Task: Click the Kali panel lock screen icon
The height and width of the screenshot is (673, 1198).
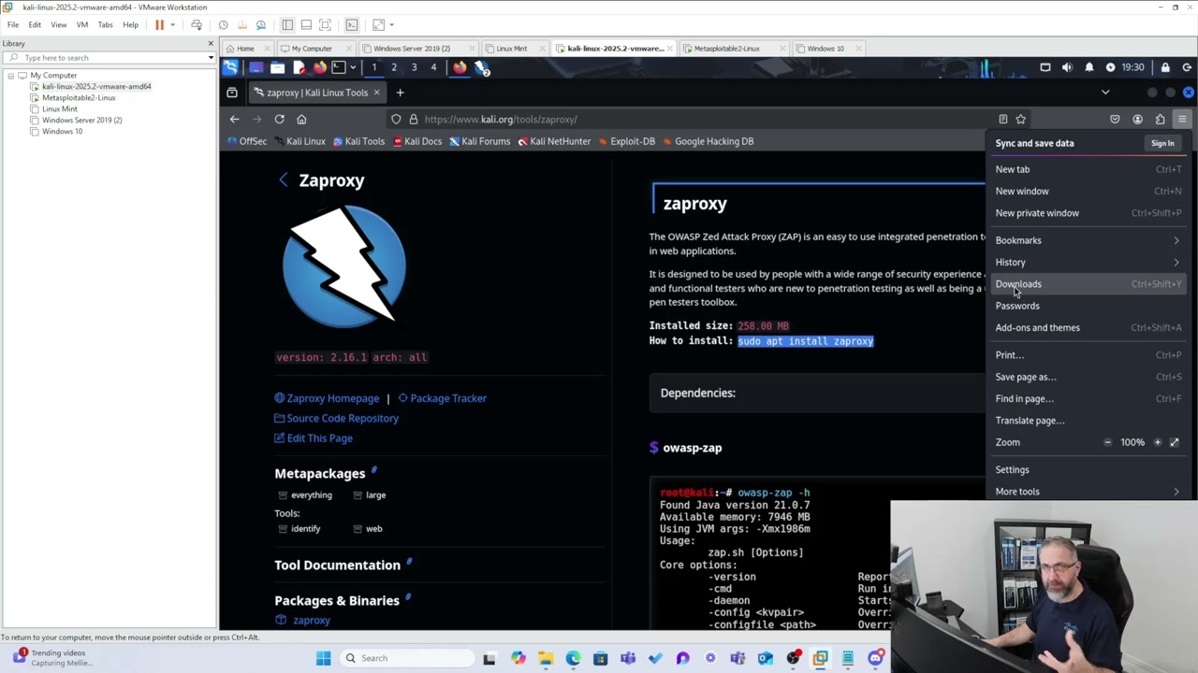Action: 1165,67
